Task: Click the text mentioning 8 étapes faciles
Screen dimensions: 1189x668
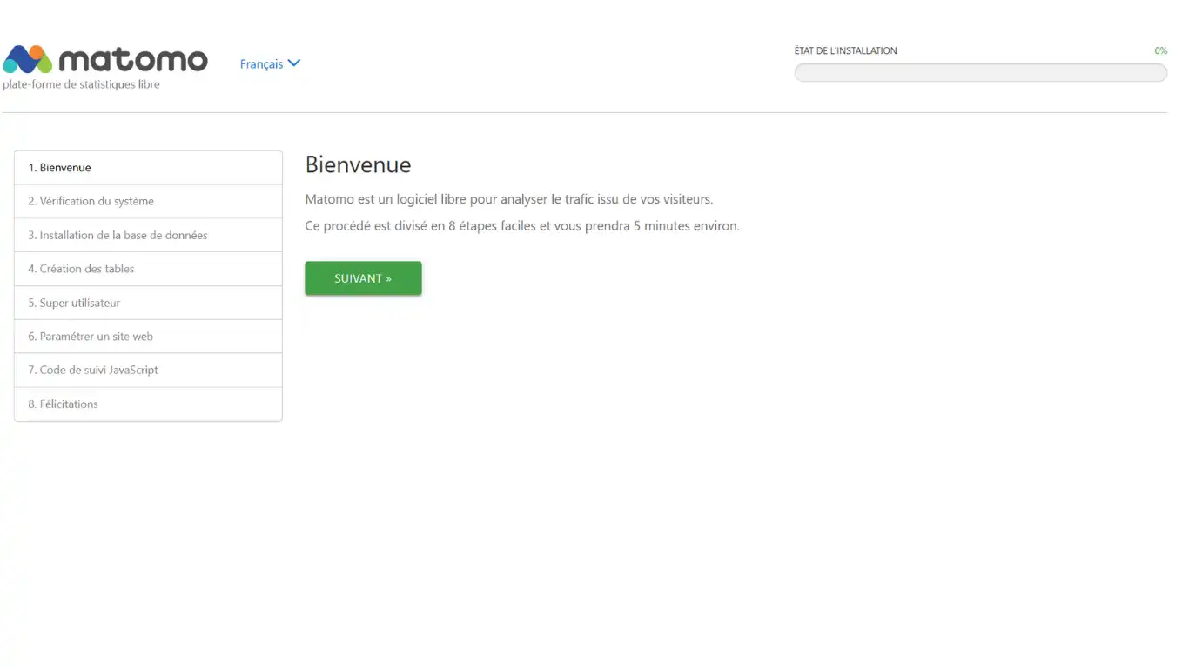Action: (521, 226)
